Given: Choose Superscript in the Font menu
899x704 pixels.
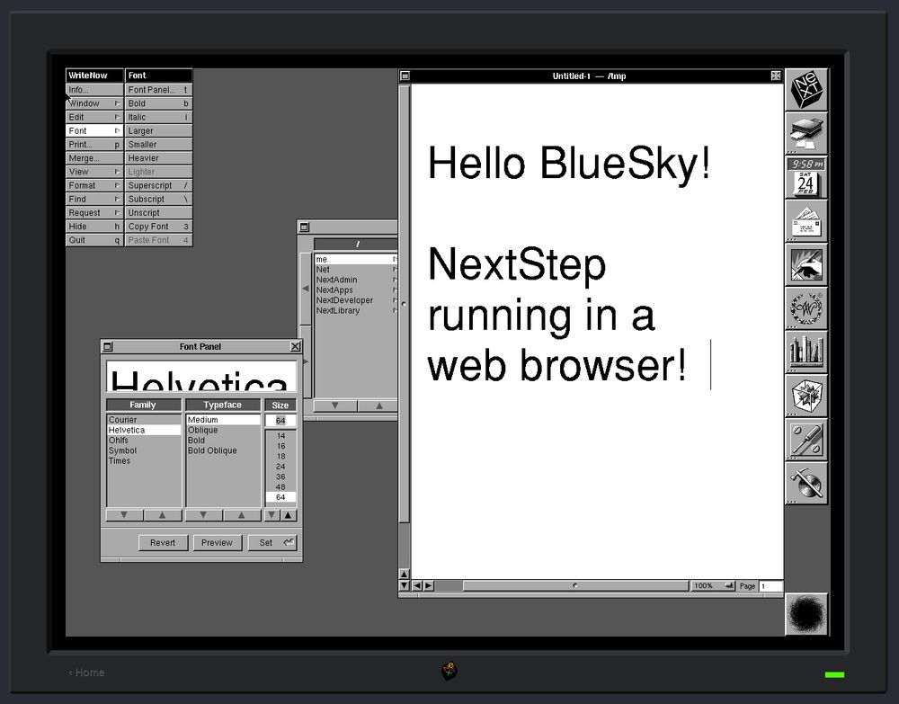Looking at the screenshot, I should pos(159,185).
